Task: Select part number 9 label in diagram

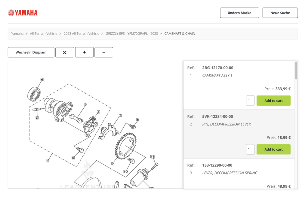Action: [112, 164]
